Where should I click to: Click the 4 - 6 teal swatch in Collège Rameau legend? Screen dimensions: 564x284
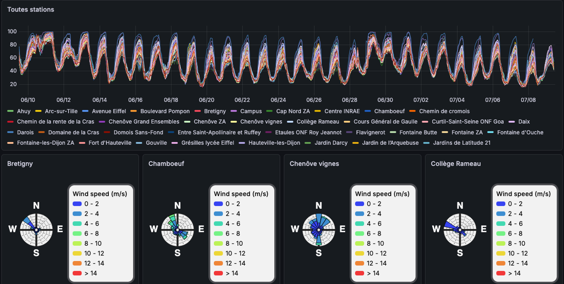tap(501, 224)
